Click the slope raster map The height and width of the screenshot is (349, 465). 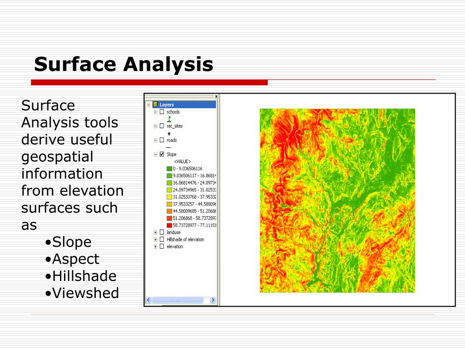(337, 200)
